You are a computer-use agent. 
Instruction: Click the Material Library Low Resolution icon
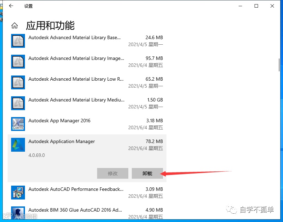tap(18, 82)
